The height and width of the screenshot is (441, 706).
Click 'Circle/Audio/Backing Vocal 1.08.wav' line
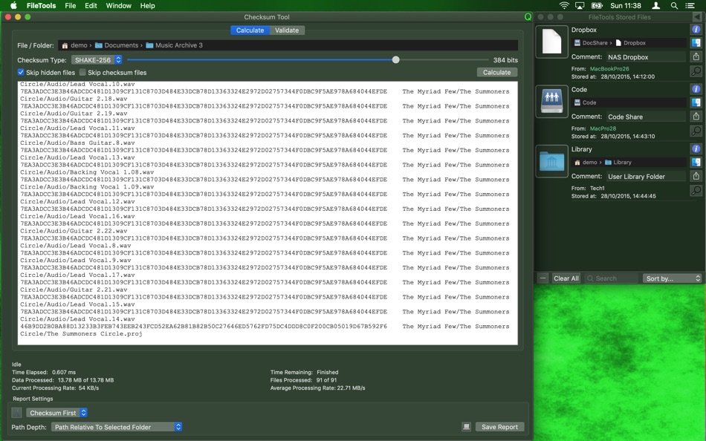coord(87,172)
